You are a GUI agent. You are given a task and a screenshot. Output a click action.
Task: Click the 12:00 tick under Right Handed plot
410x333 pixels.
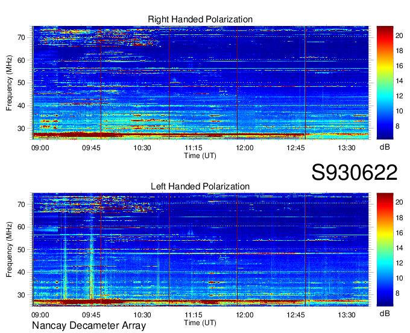(244, 148)
